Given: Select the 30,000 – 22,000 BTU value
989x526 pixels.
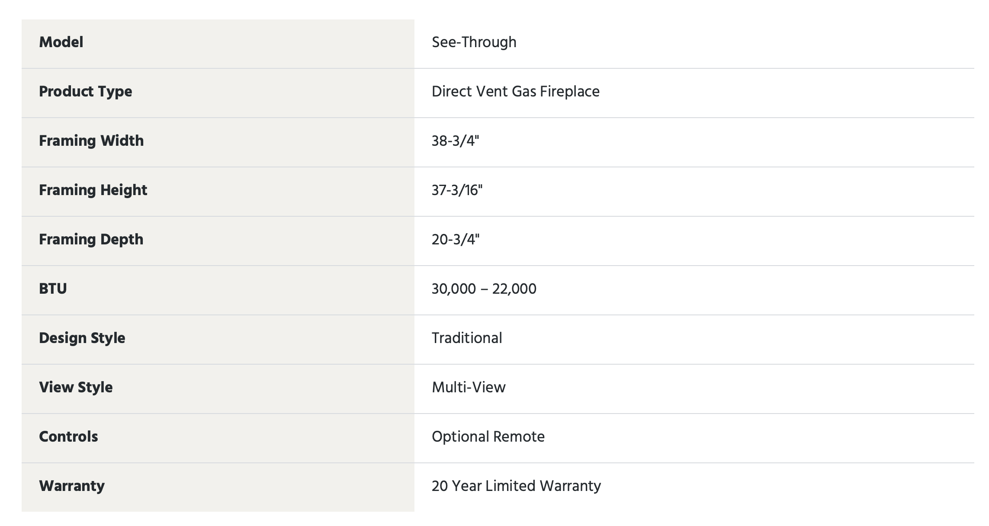Looking at the screenshot, I should (484, 289).
